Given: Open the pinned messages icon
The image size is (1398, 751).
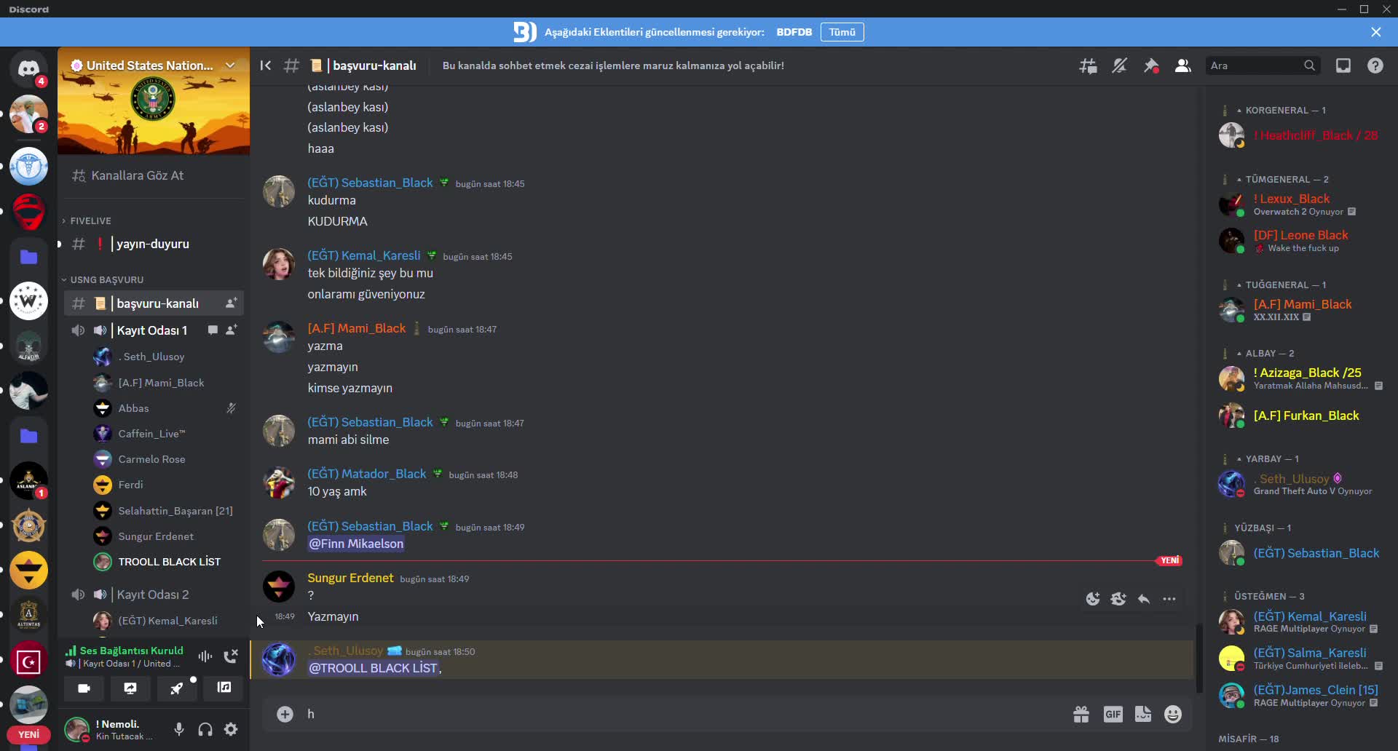Looking at the screenshot, I should pos(1151,66).
